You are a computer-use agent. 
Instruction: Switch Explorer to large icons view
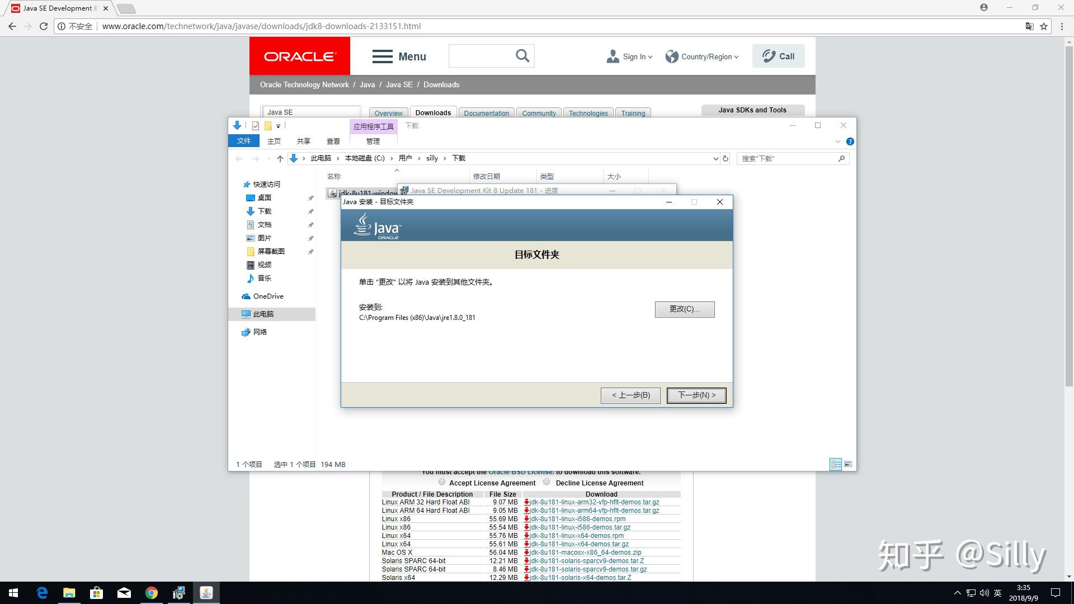848,464
